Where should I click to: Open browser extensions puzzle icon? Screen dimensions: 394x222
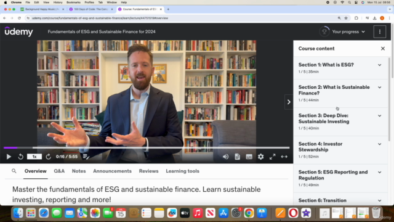pyautogui.click(x=356, y=18)
